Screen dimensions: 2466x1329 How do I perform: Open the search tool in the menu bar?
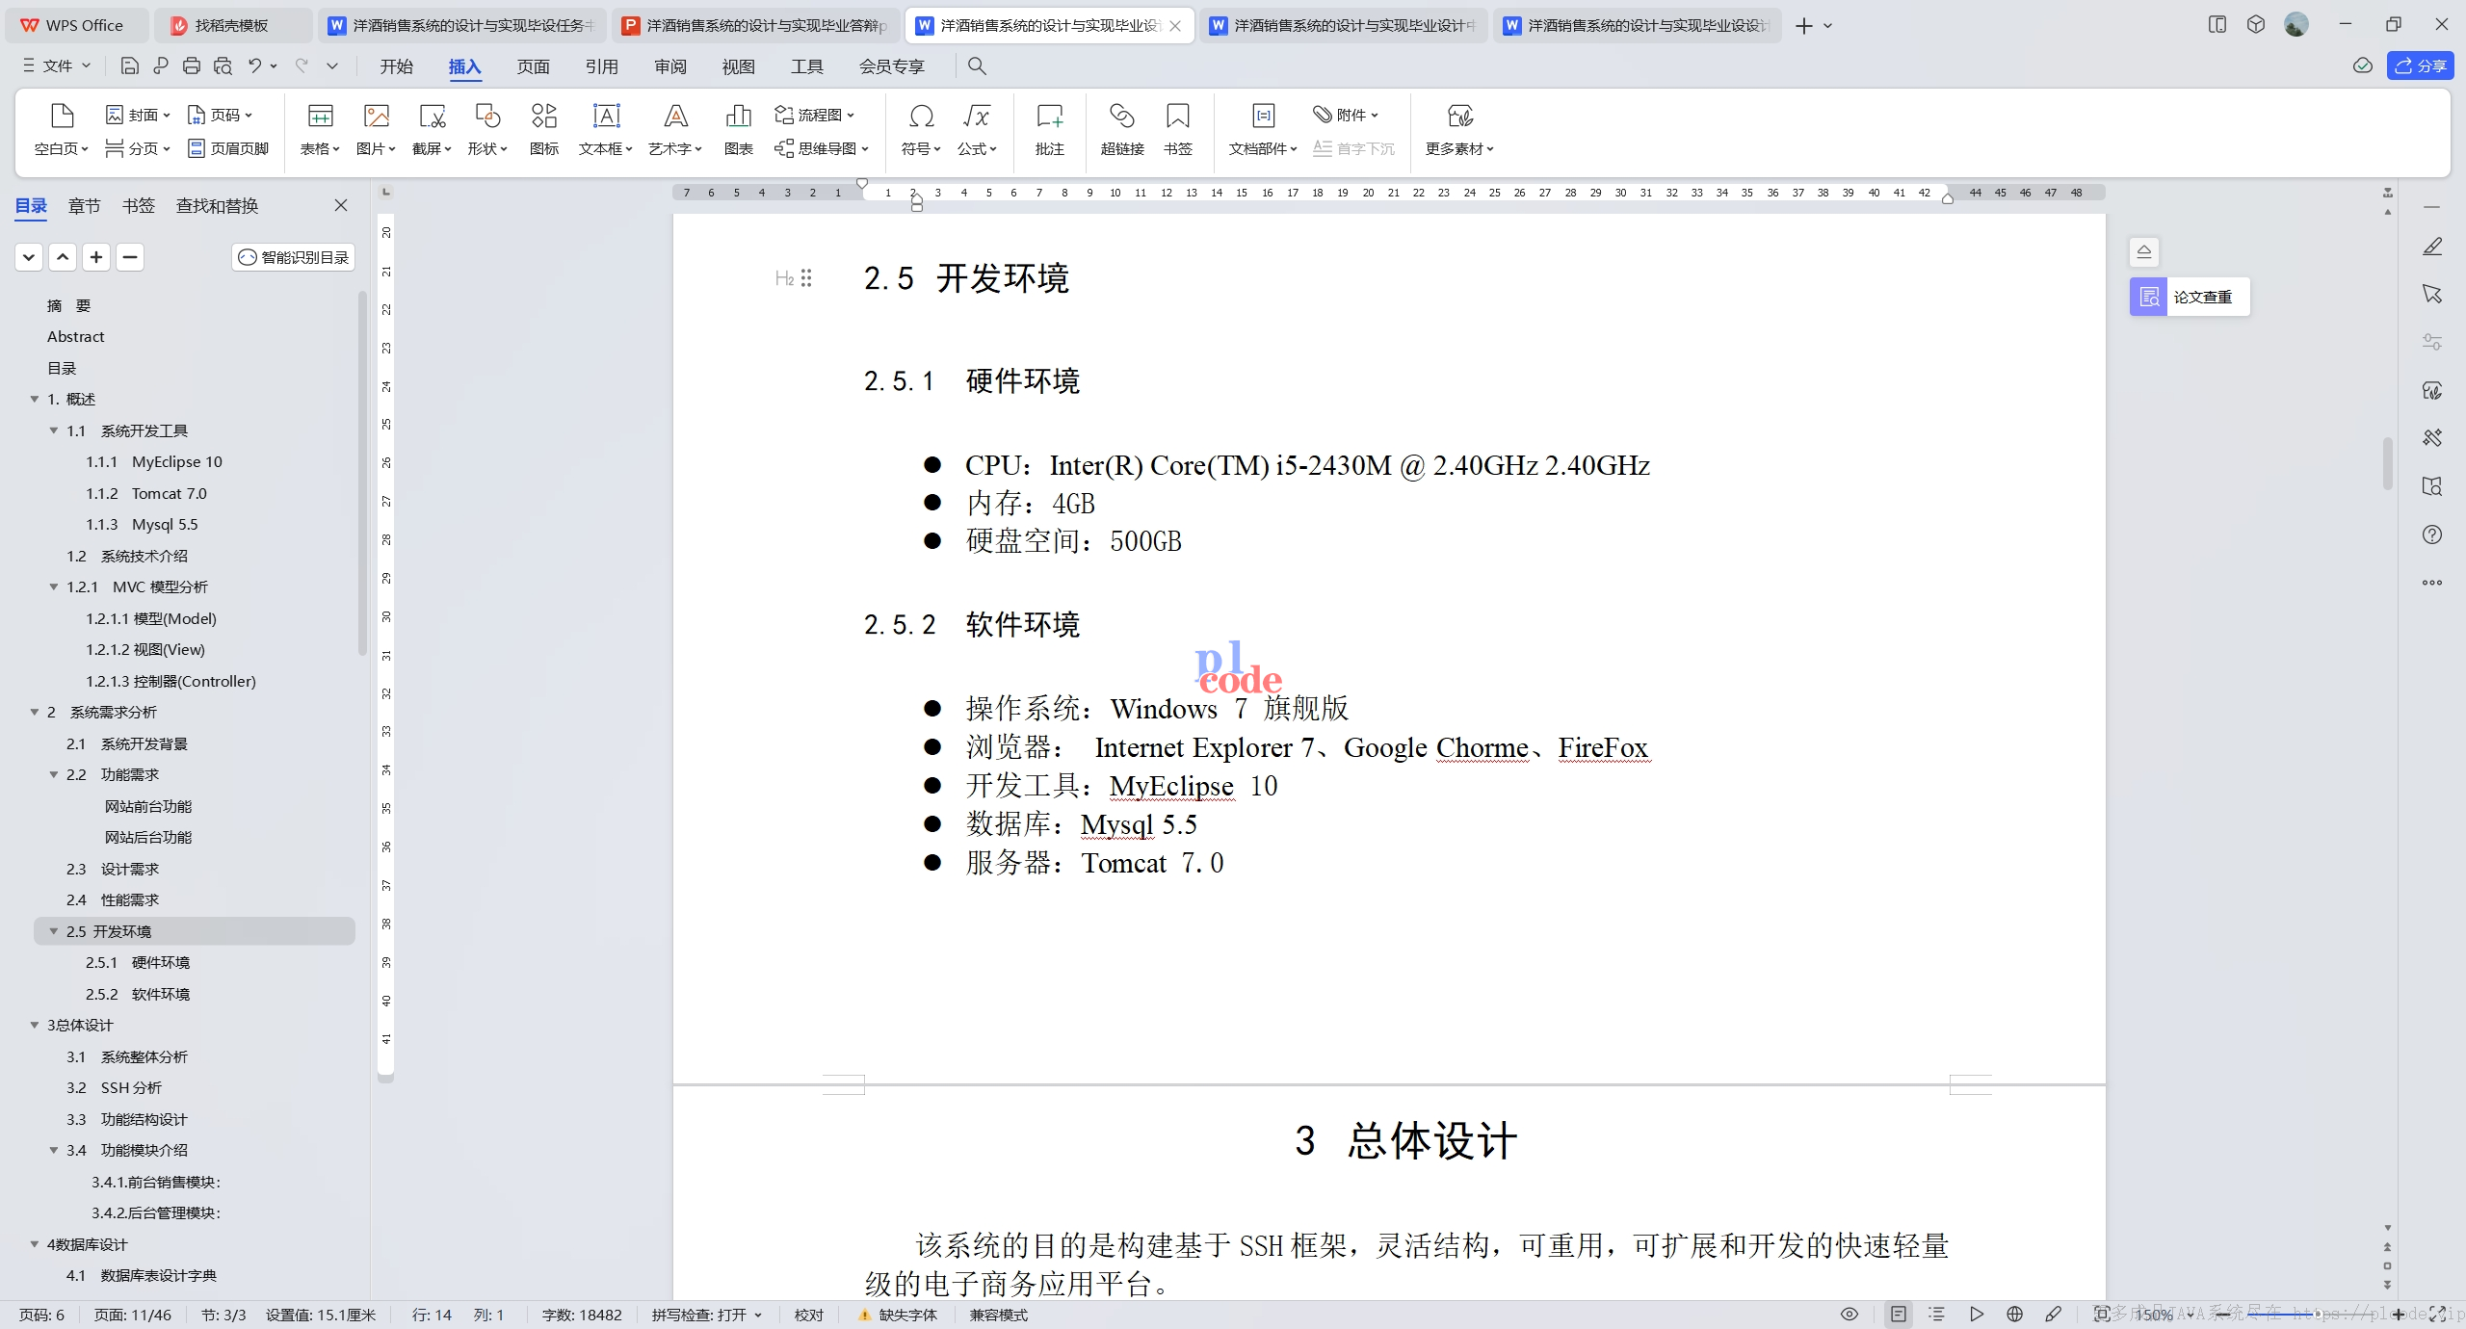coord(977,65)
